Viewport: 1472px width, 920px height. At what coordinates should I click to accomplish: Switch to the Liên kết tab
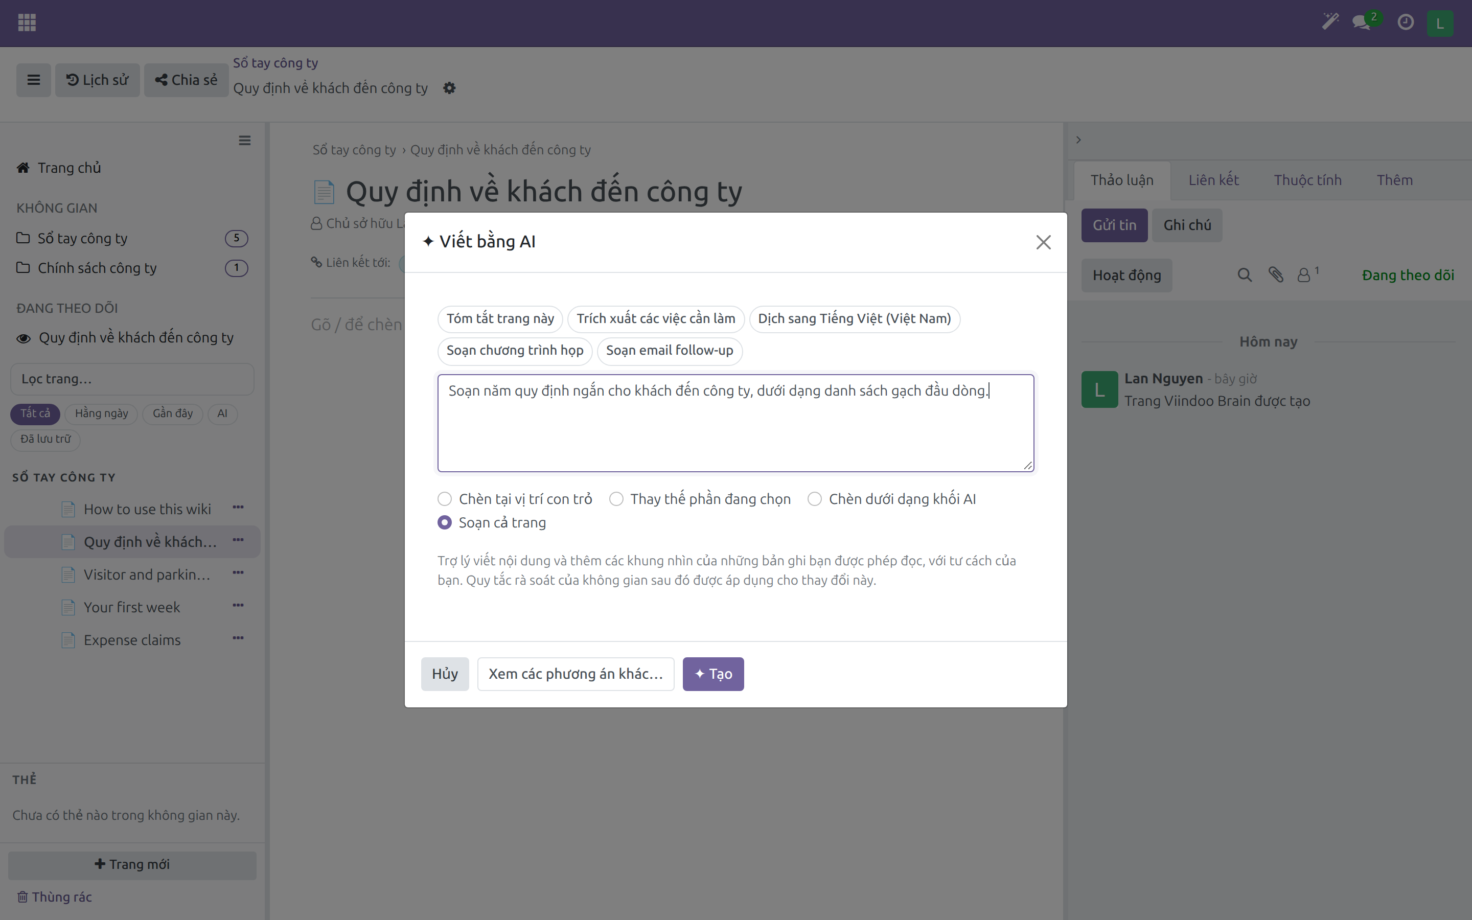pyautogui.click(x=1213, y=180)
